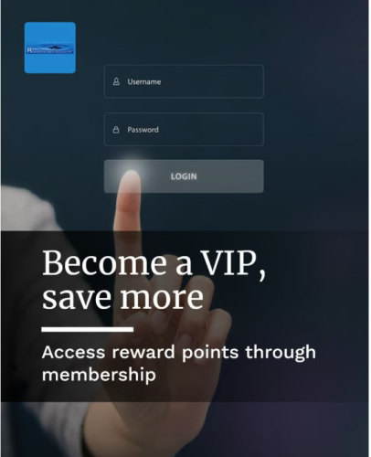Click the white divider bar under headline
The width and height of the screenshot is (371, 457).
click(x=88, y=329)
